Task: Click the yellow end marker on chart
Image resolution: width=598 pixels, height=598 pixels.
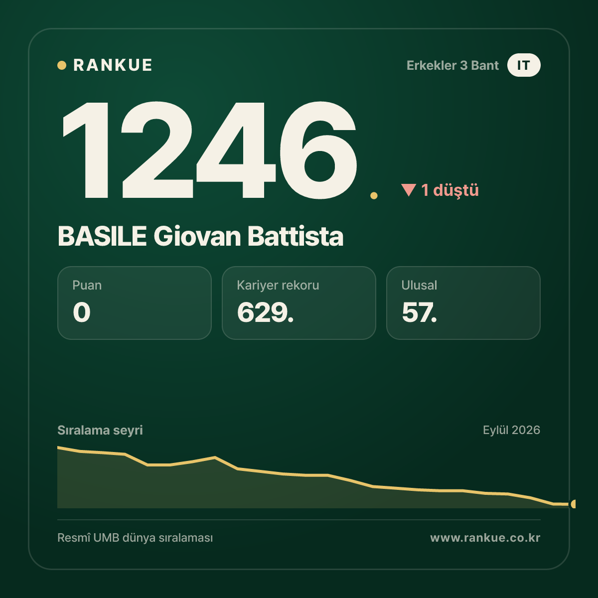Action: [x=573, y=504]
